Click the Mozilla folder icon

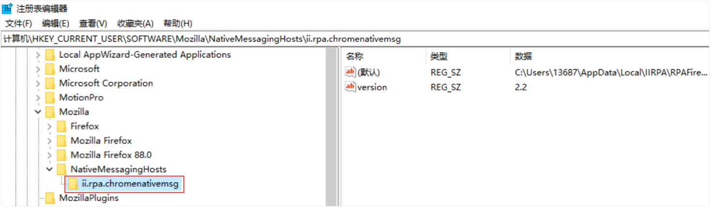click(50, 112)
